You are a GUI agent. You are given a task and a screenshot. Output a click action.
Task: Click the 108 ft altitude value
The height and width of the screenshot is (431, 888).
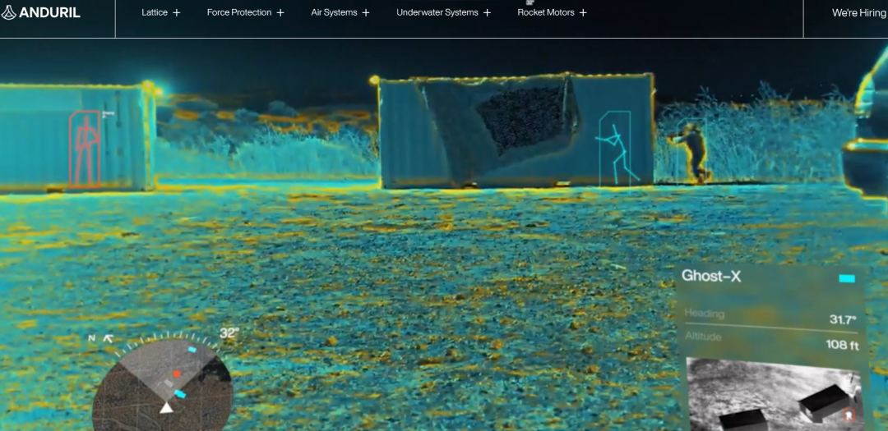[x=842, y=345]
